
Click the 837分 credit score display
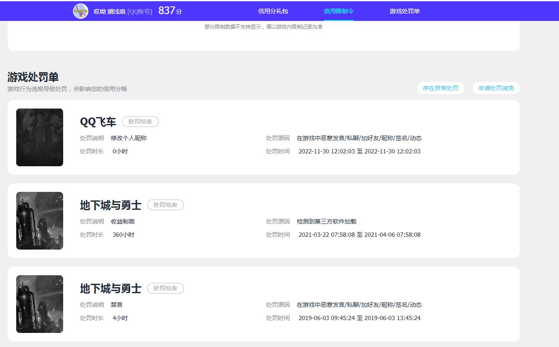169,10
